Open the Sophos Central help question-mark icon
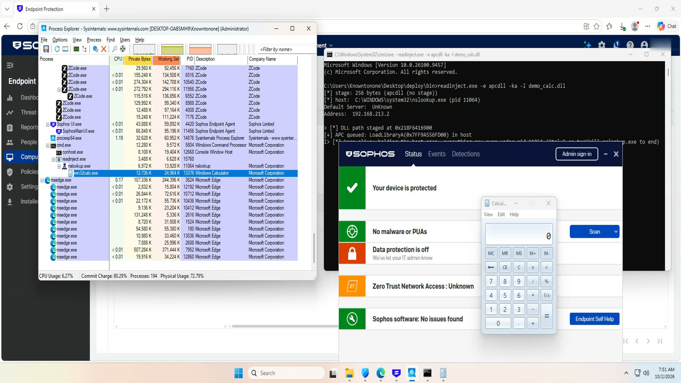 (x=630, y=46)
